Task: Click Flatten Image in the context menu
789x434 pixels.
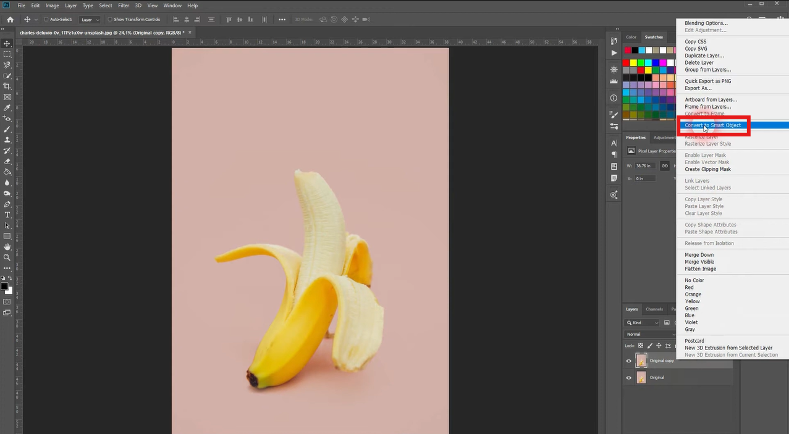Action: [700, 269]
